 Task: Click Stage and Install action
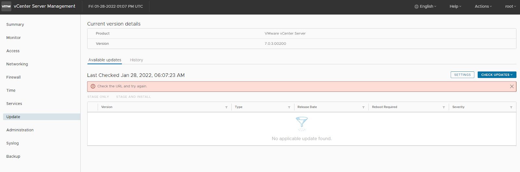134,97
